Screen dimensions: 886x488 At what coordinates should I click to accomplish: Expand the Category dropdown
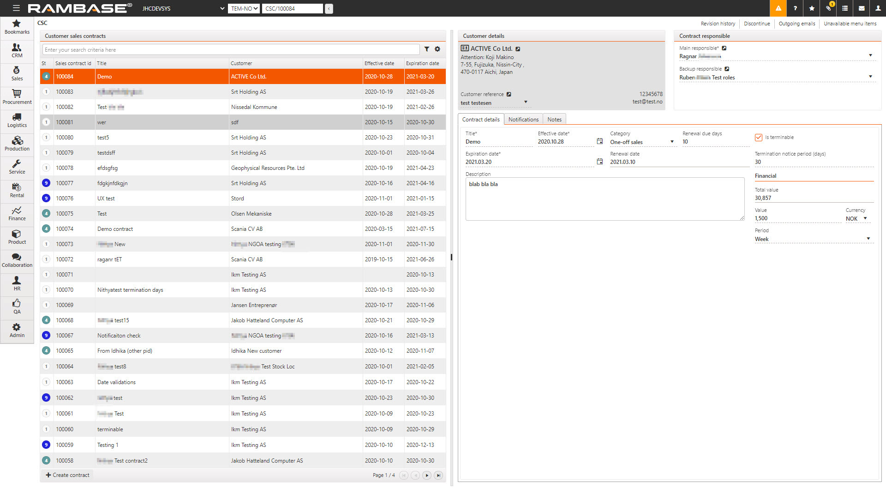coord(672,142)
